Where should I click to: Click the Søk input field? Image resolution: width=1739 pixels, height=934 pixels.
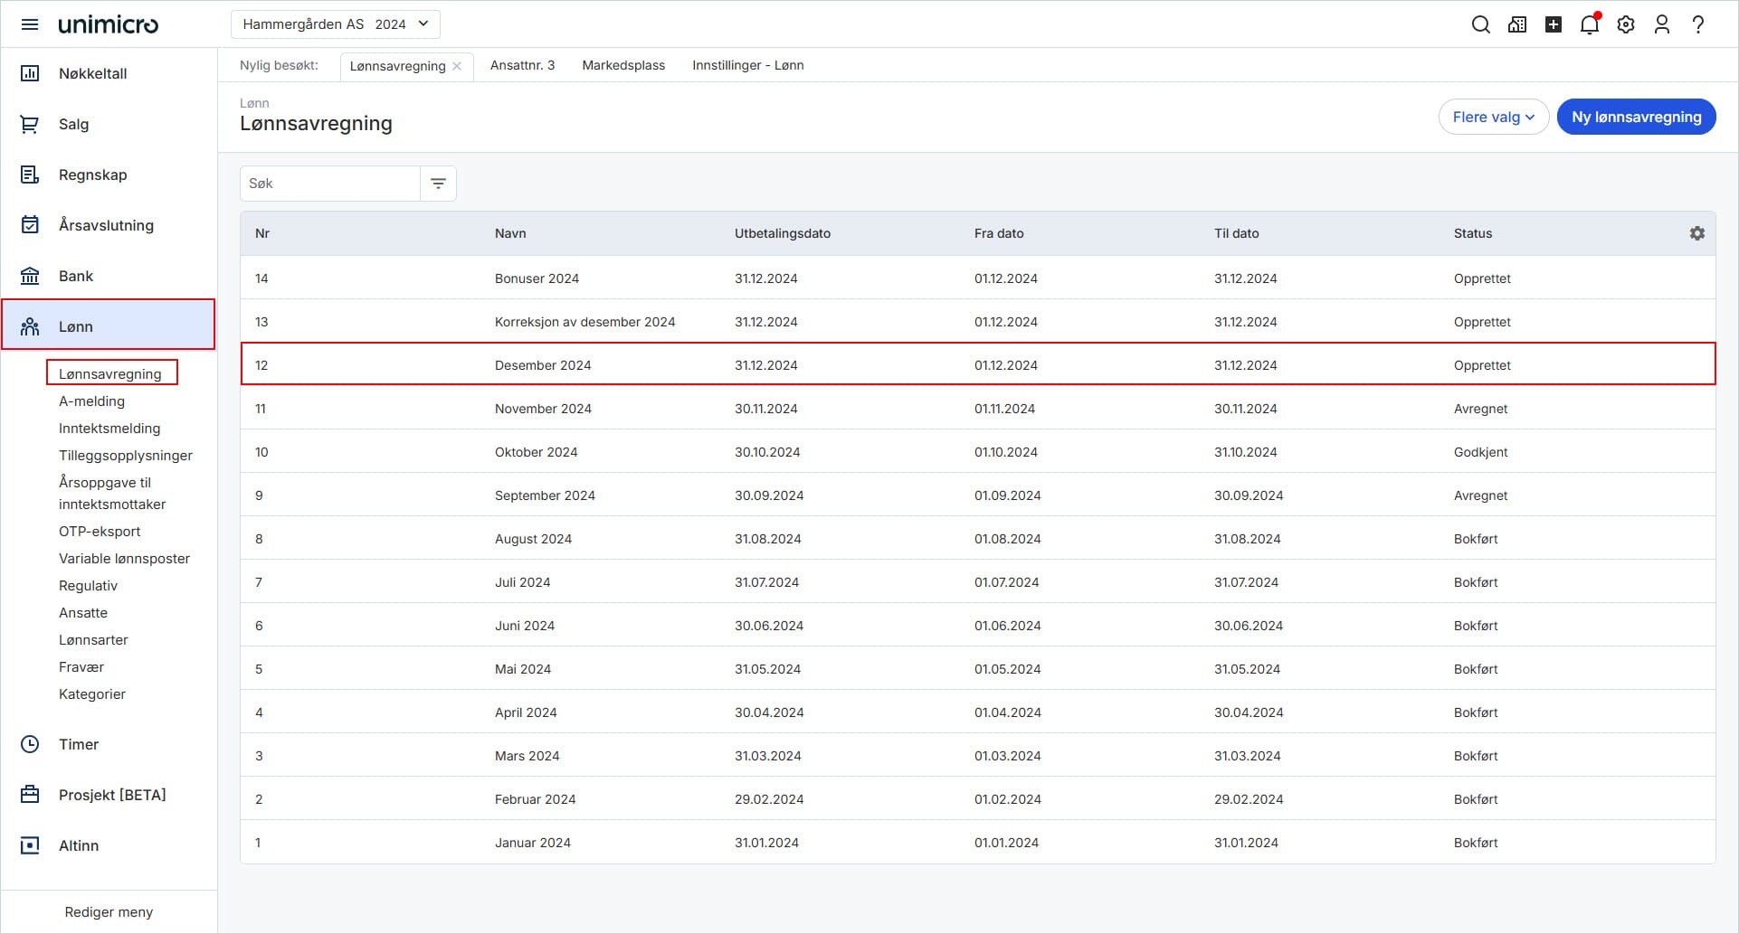pos(329,184)
